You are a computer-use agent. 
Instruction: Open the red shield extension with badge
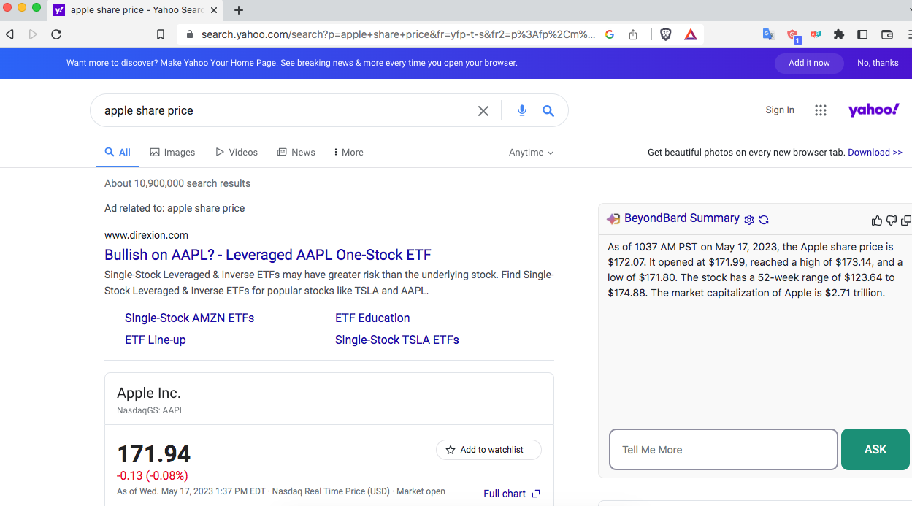(794, 35)
